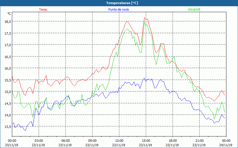238x148 pixels.
Task: Select the 12:00 time axis label
Action: point(119,141)
